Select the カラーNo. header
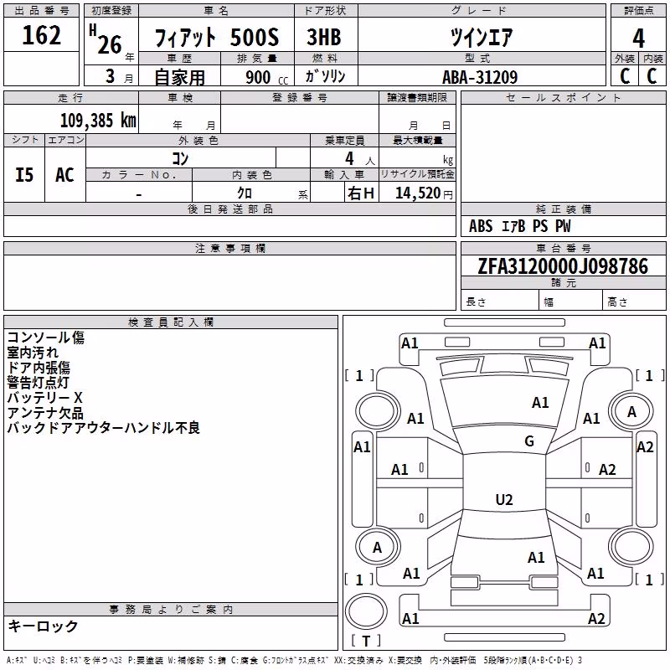 click(139, 175)
